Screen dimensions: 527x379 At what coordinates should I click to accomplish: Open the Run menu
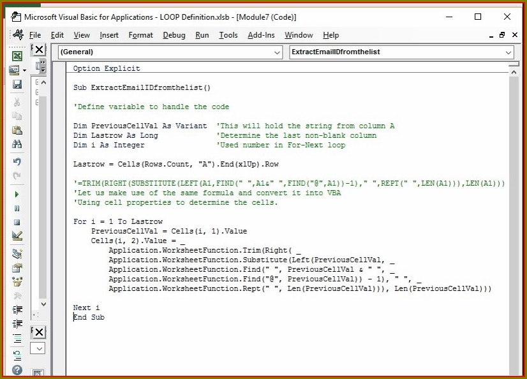tap(202, 35)
